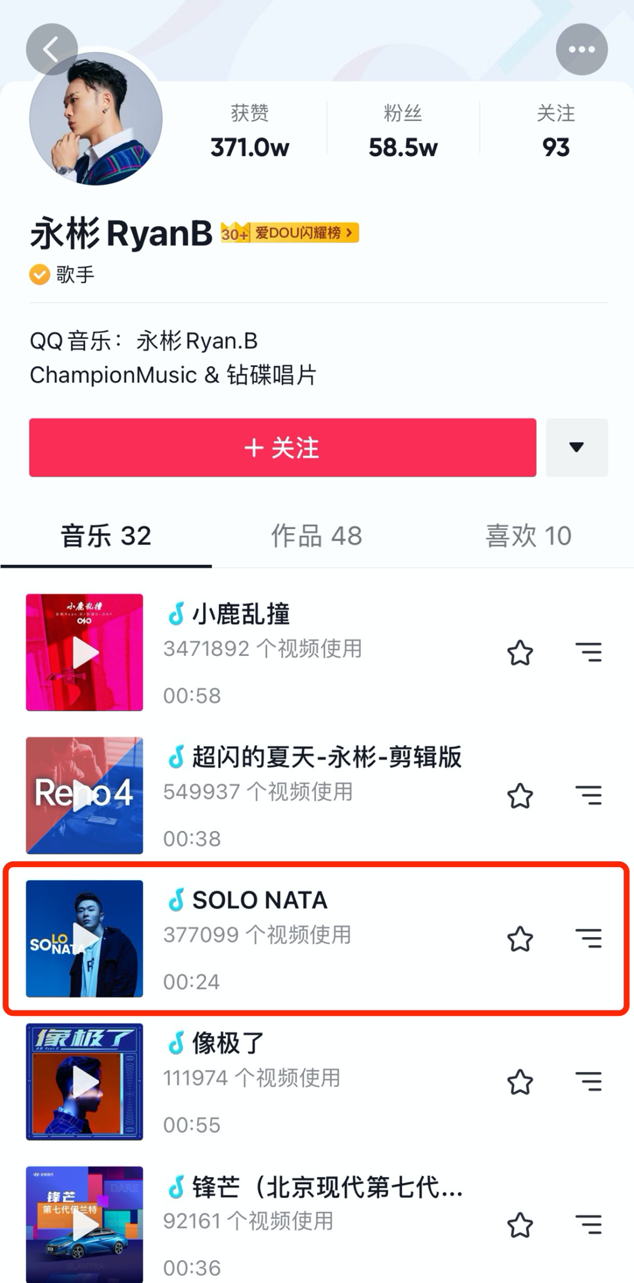Expand the dropdown arrow beside follow button
Viewport: 634px width, 1283px height.
[x=576, y=447]
